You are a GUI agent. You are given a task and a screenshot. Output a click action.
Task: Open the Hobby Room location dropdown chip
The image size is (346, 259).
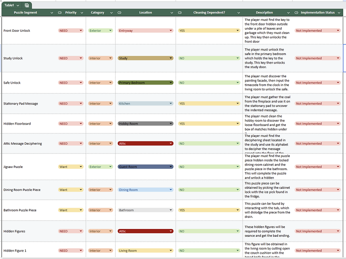pyautogui.click(x=145, y=124)
